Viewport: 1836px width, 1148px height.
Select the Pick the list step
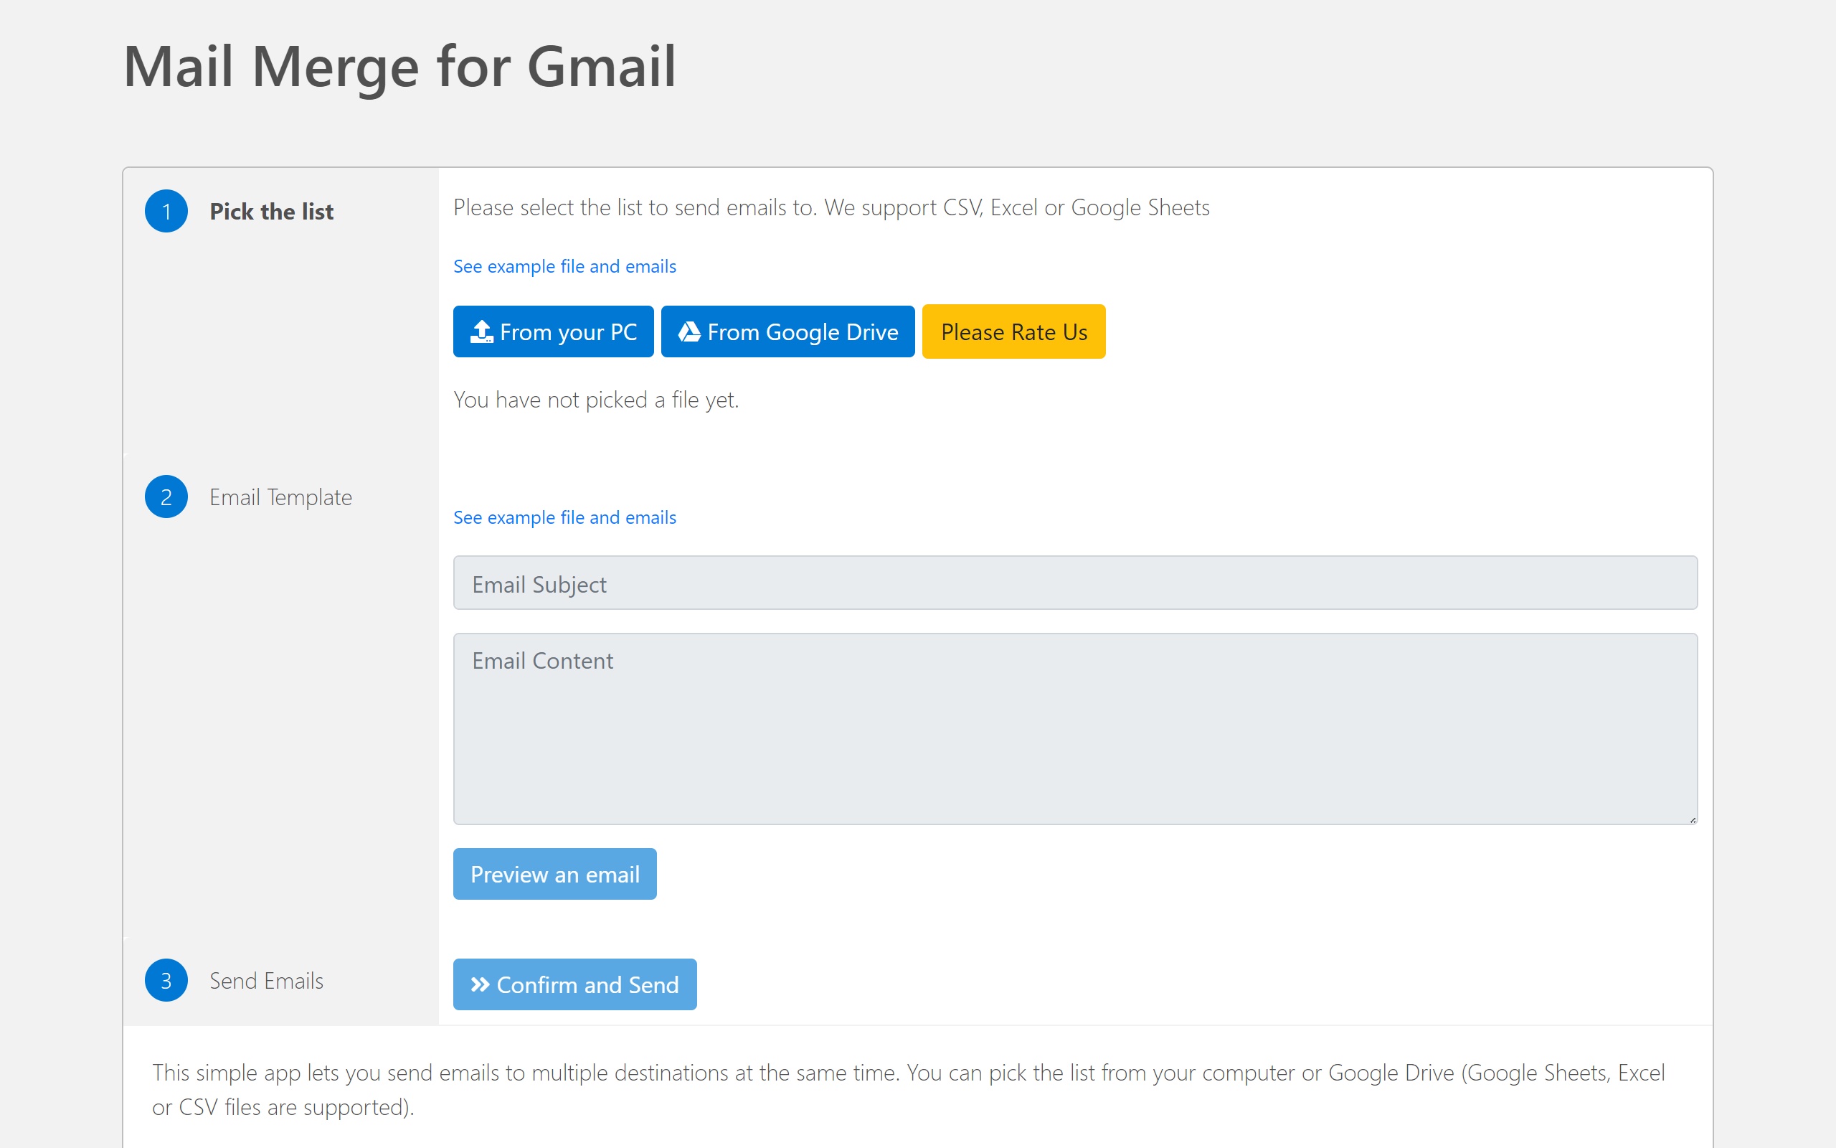(271, 212)
